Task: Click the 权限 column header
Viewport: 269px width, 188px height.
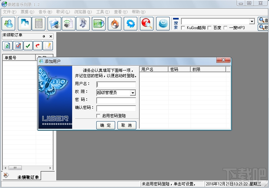Action: (x=208, y=70)
